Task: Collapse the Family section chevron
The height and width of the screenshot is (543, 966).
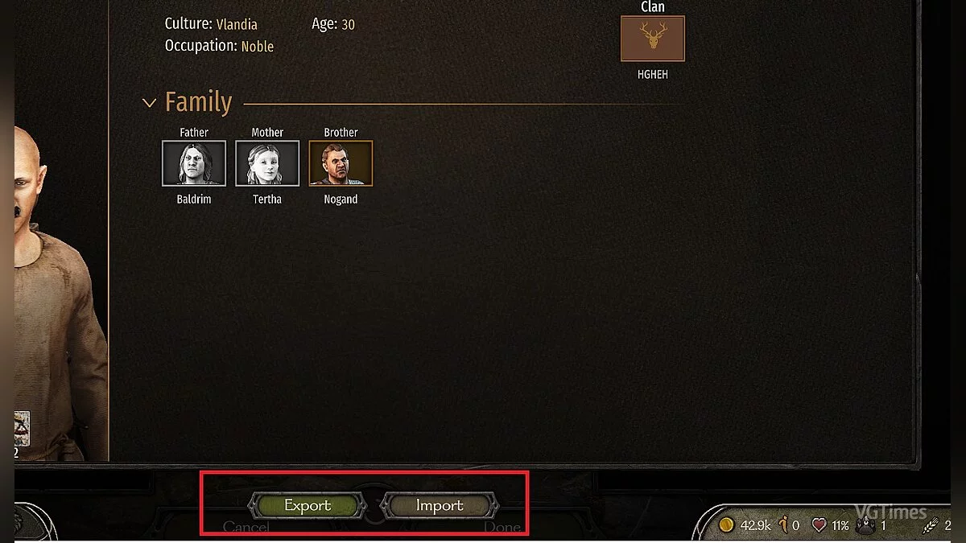Action: pyautogui.click(x=149, y=103)
